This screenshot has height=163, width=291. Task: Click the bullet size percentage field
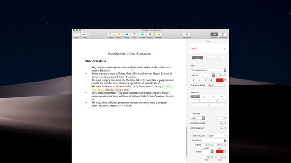click(x=206, y=157)
